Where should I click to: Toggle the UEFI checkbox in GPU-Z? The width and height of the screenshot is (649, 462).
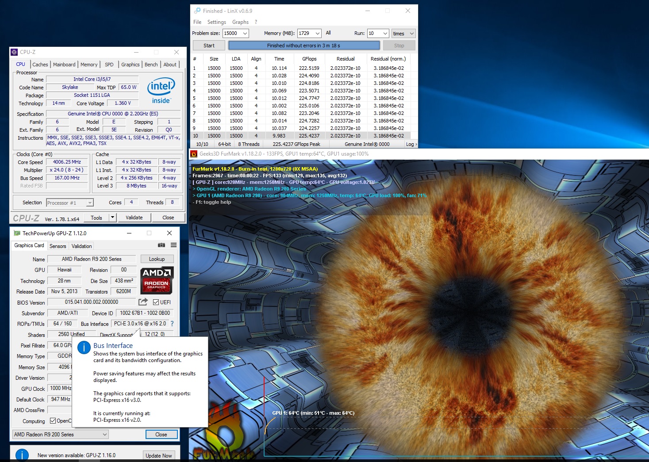tap(156, 302)
